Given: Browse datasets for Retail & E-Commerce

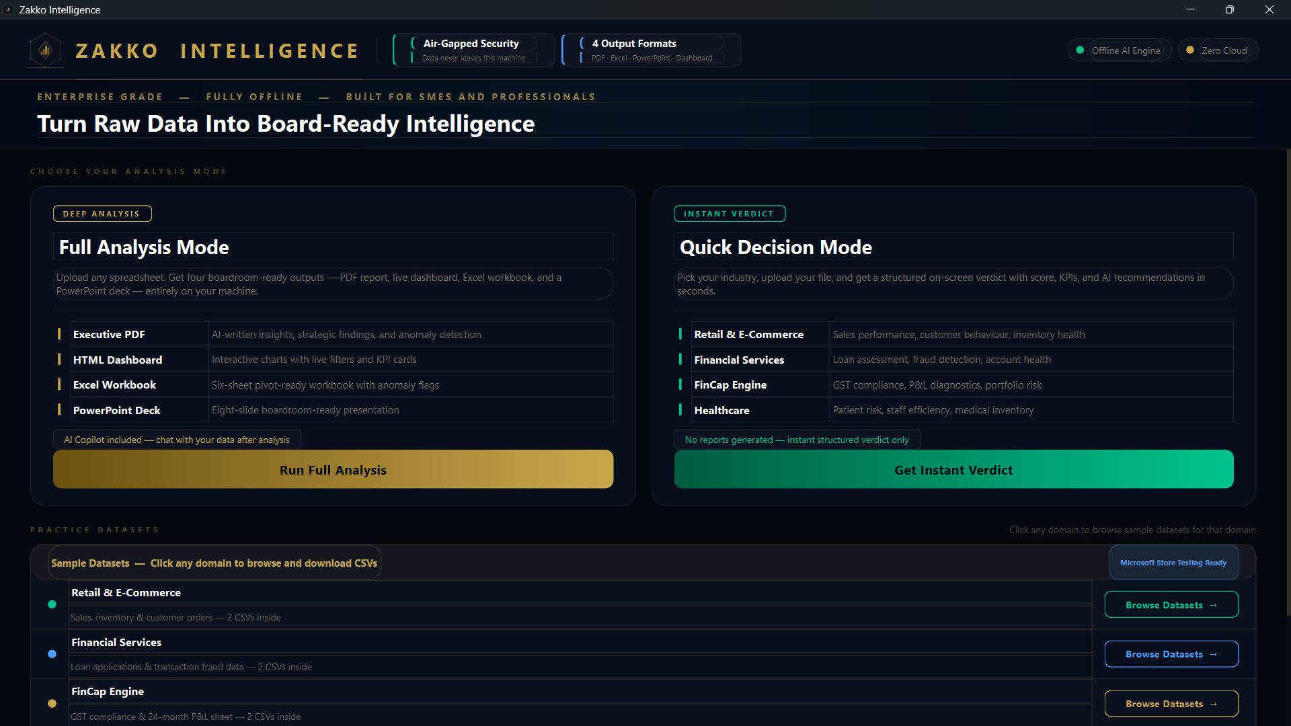Looking at the screenshot, I should coord(1171,604).
